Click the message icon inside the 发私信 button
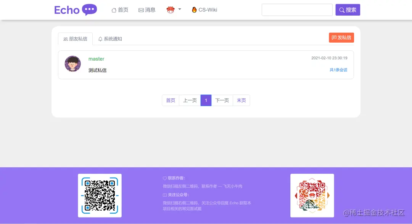412x224 pixels. click(334, 37)
